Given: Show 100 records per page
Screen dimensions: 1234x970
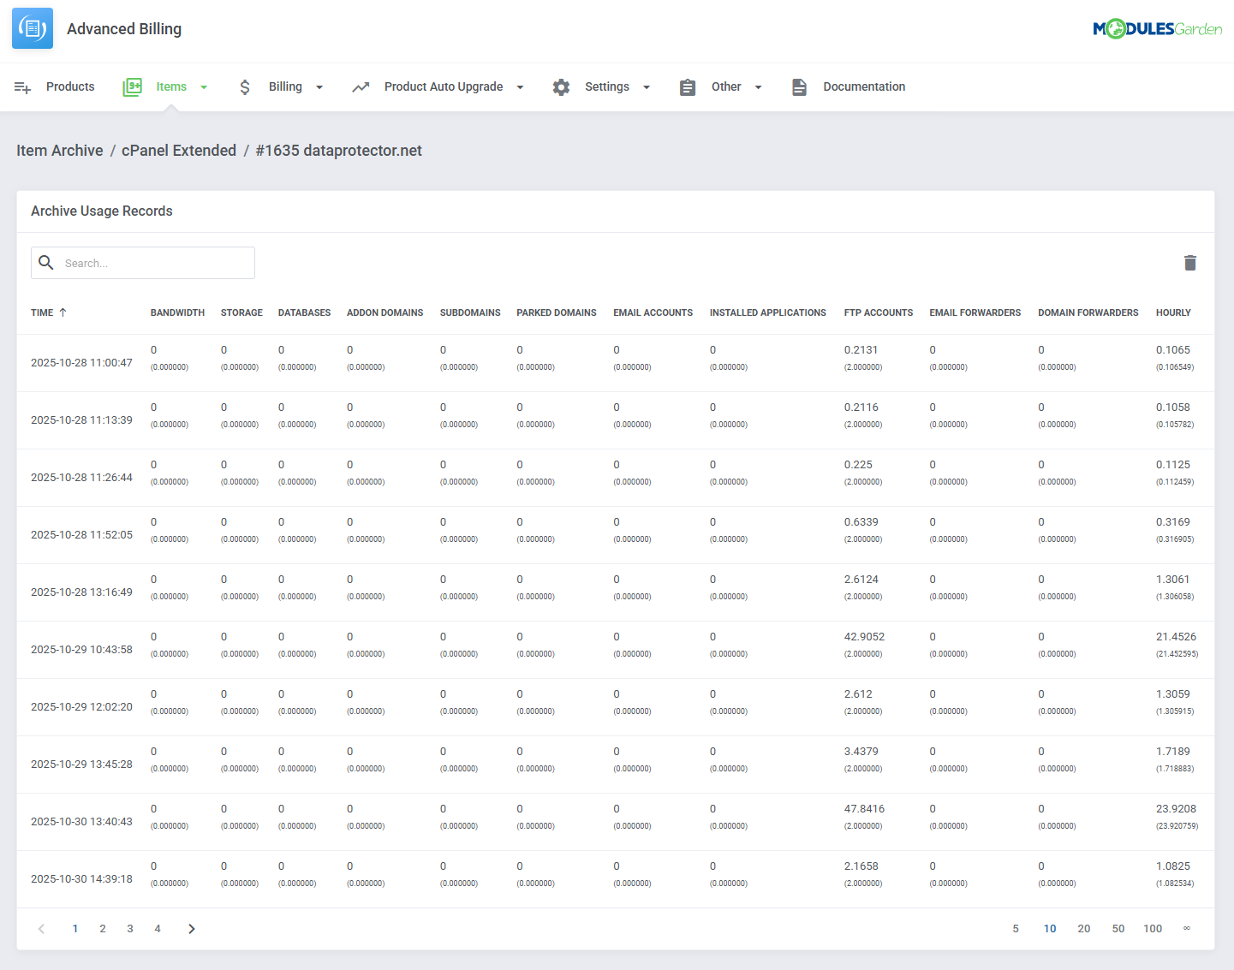Looking at the screenshot, I should pyautogui.click(x=1153, y=928).
